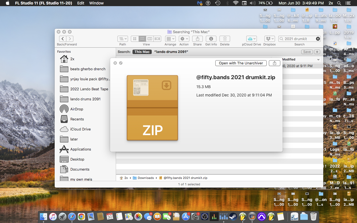Select the "This Mac" search scope
The height and width of the screenshot is (223, 357).
(x=142, y=52)
